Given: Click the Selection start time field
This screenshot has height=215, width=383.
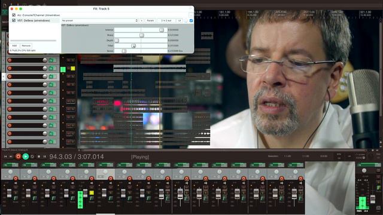Looking at the screenshot, I should [287, 156].
